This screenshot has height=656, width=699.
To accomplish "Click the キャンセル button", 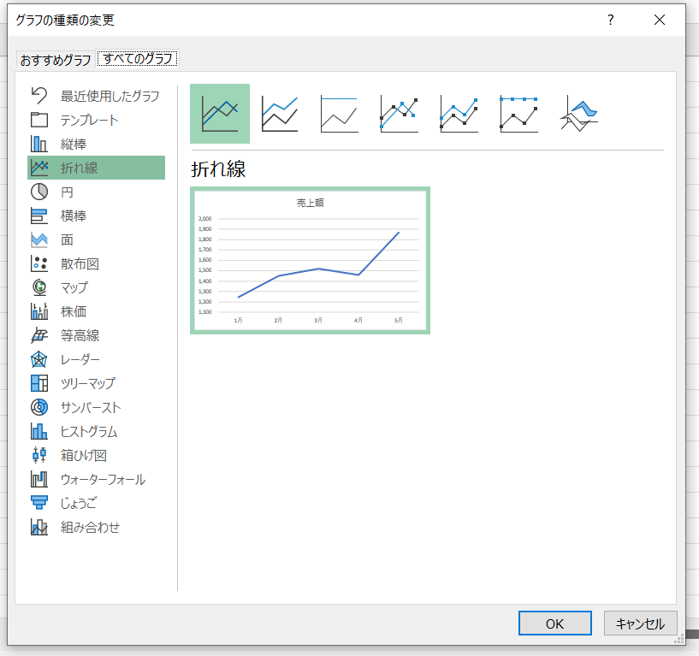I will pyautogui.click(x=640, y=623).
